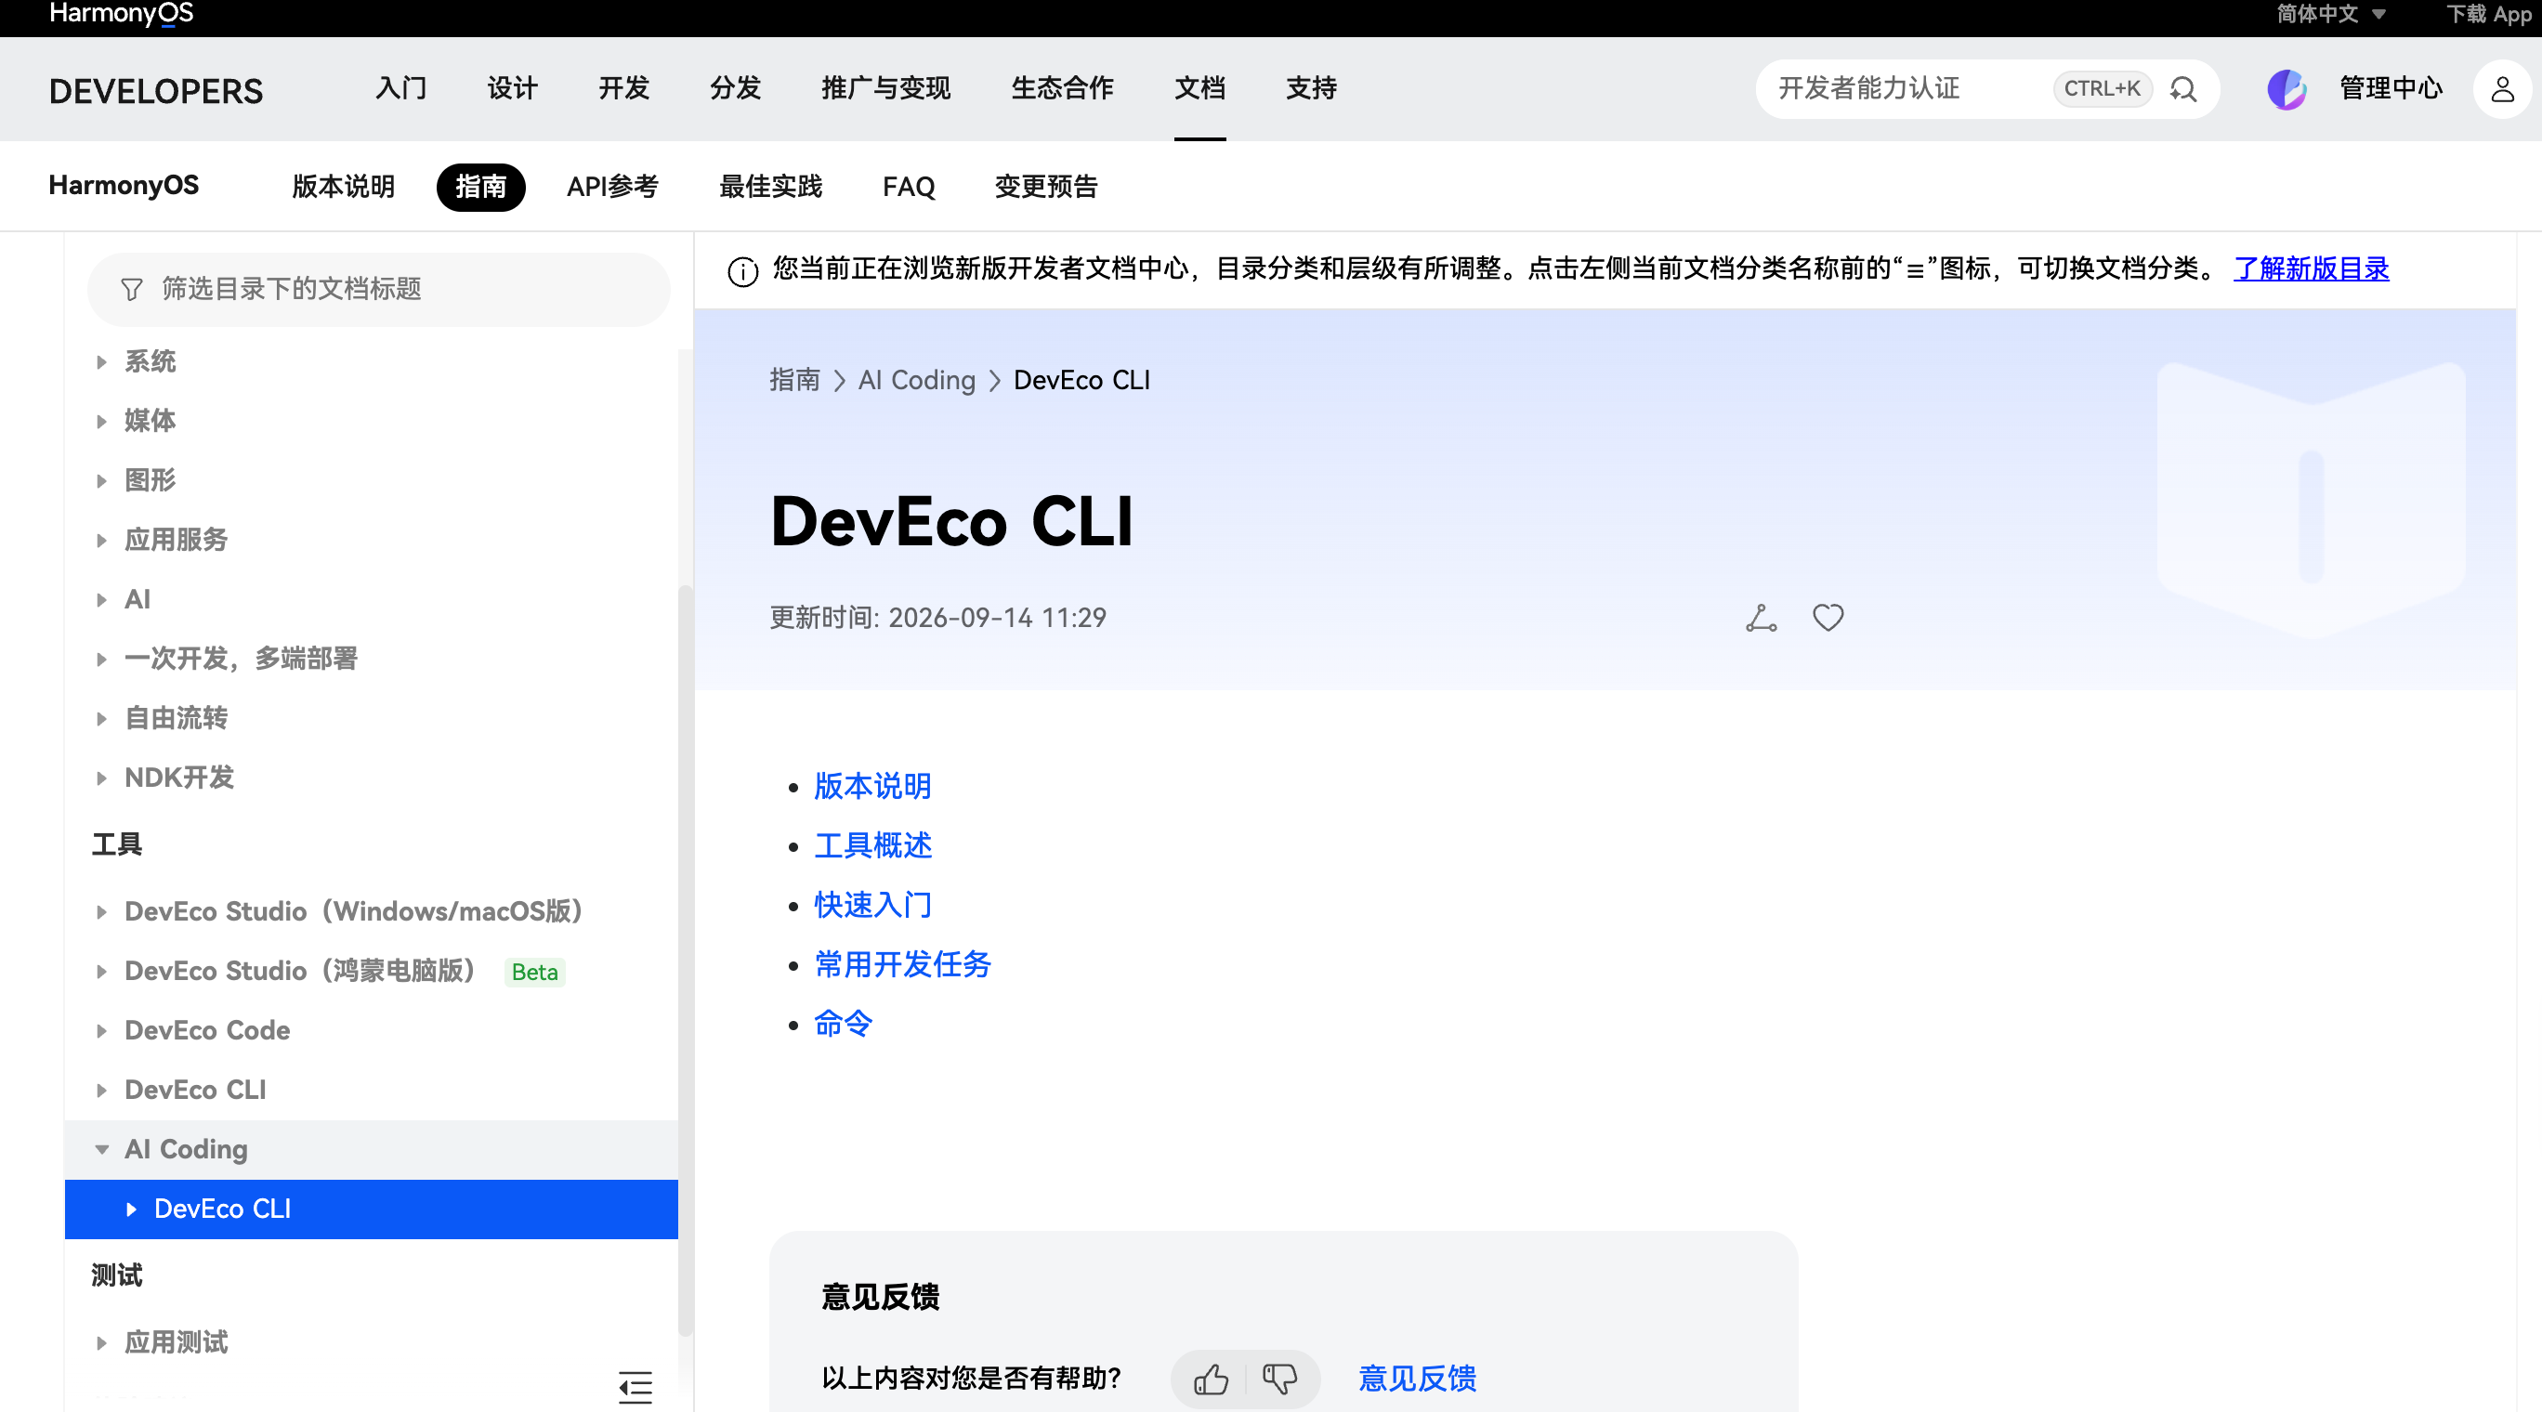This screenshot has height=1412, width=2542.
Task: Click the search magnifier icon
Action: [2182, 89]
